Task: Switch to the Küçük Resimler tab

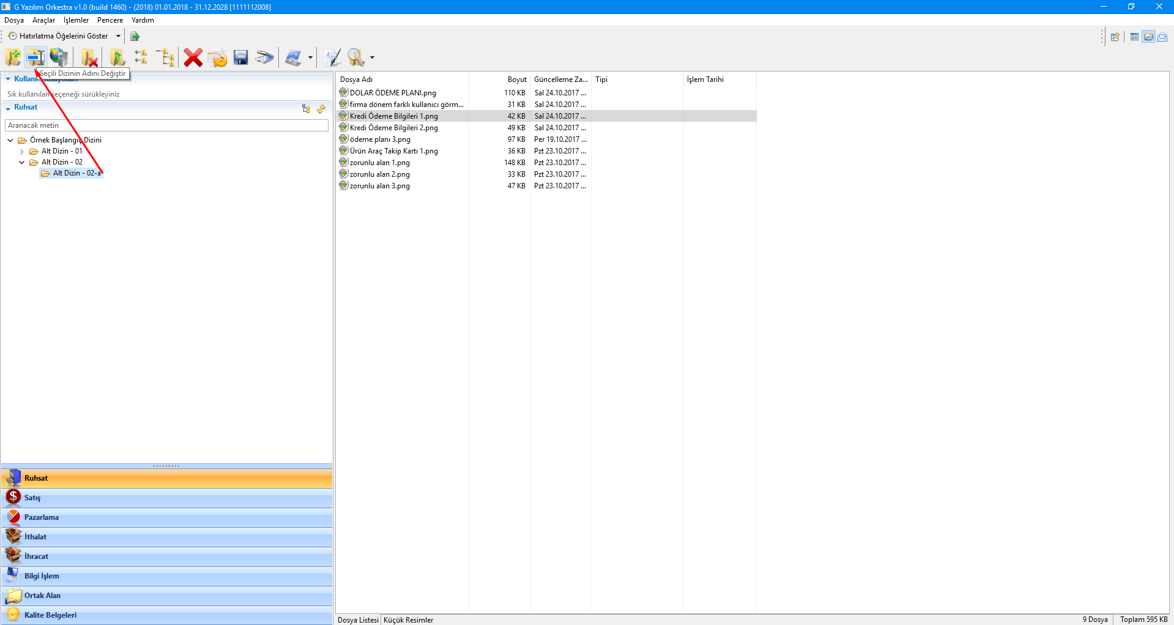Action: (408, 619)
